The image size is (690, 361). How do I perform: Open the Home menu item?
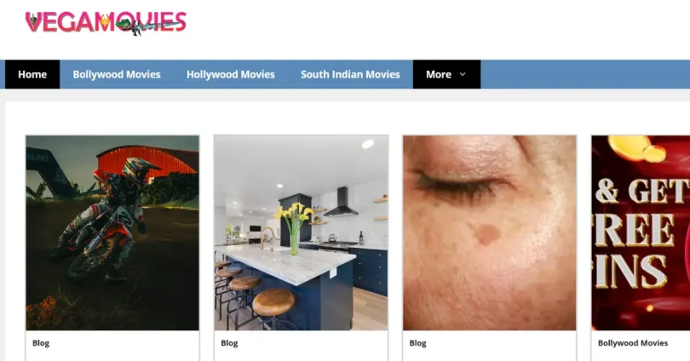click(x=32, y=74)
